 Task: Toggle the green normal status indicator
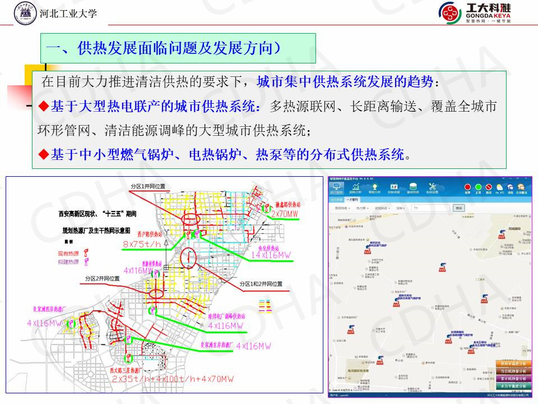click(478, 188)
